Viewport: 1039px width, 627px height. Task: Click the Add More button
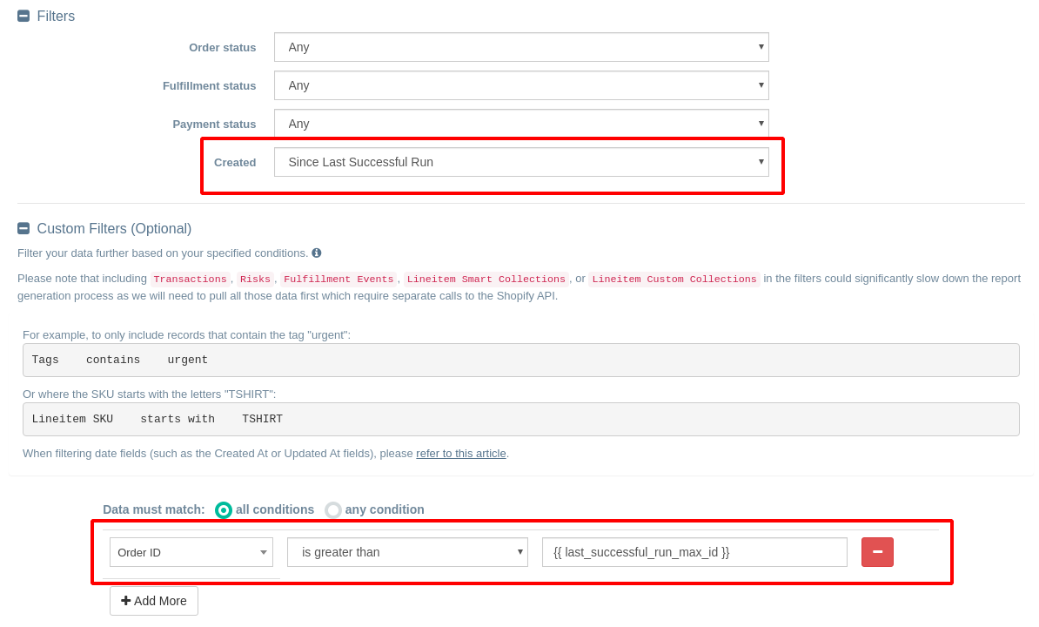pos(154,601)
